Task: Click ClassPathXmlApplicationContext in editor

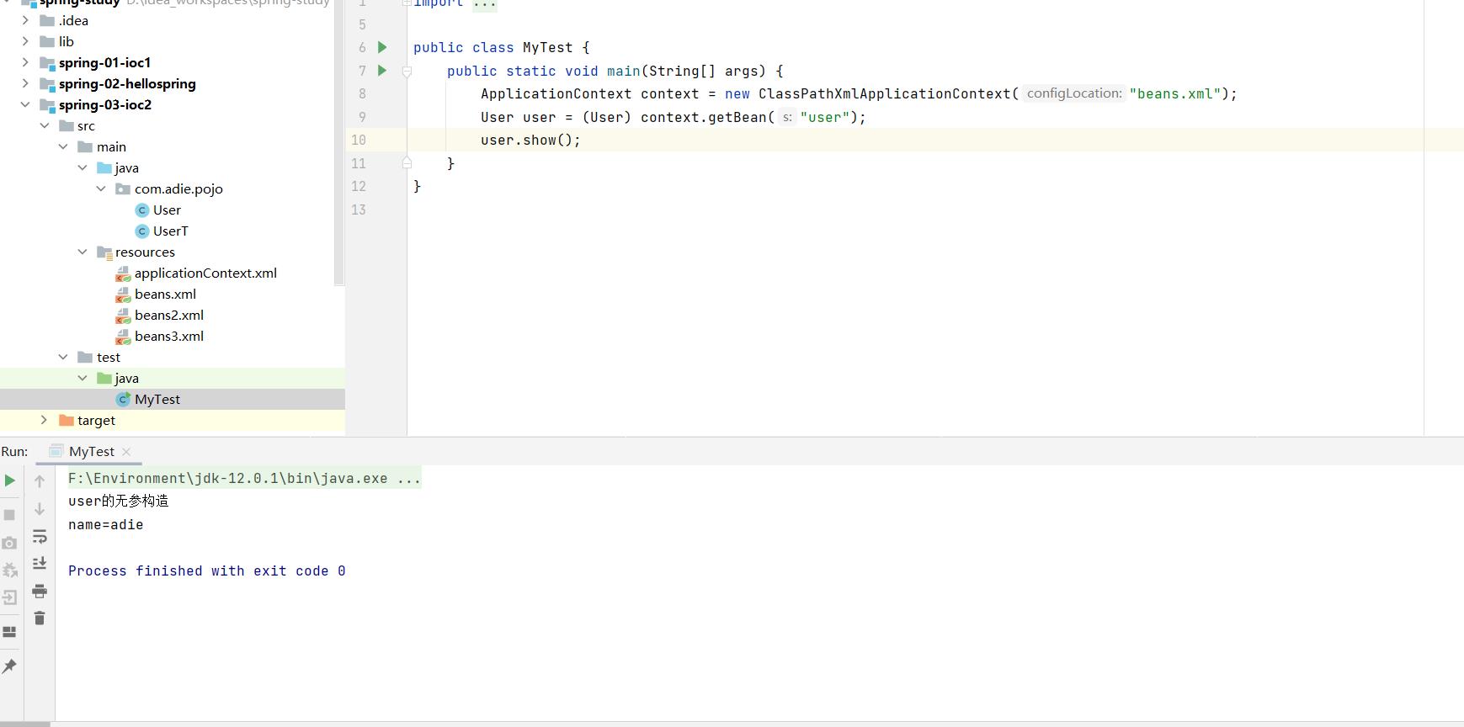Action: pos(884,93)
